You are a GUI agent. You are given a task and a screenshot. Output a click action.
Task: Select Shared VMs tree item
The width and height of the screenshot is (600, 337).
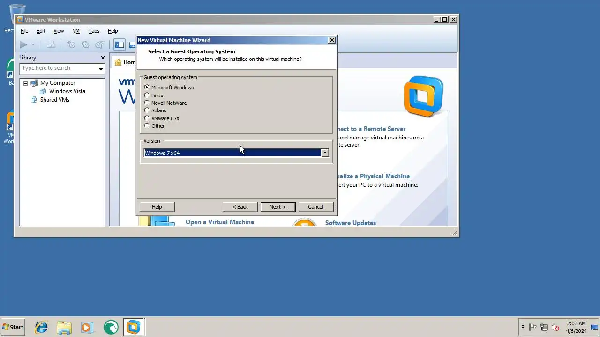click(55, 100)
